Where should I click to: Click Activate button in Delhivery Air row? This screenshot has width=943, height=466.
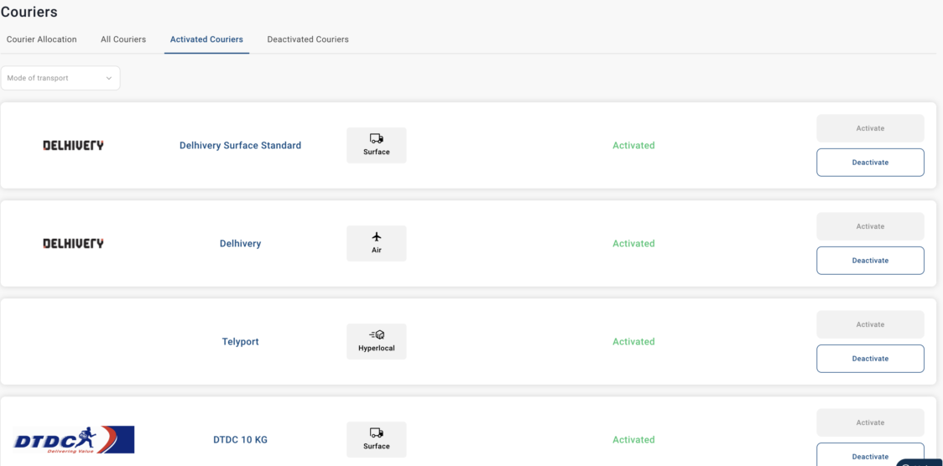click(870, 226)
